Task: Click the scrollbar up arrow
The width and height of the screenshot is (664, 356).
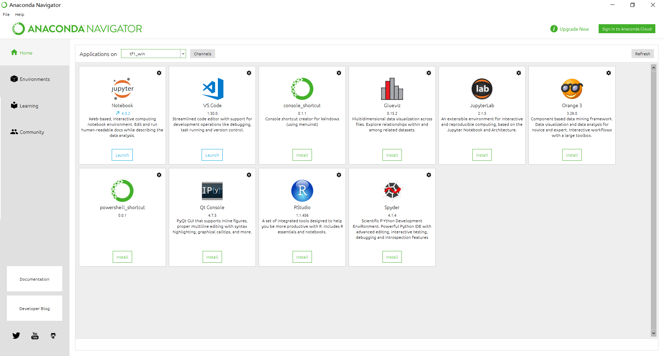Action: tap(654, 68)
